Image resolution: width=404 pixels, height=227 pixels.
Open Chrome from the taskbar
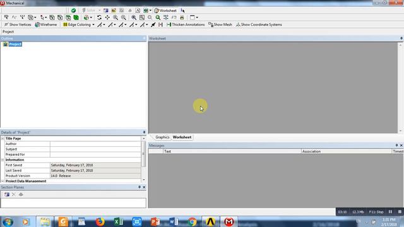[x=192, y=221]
